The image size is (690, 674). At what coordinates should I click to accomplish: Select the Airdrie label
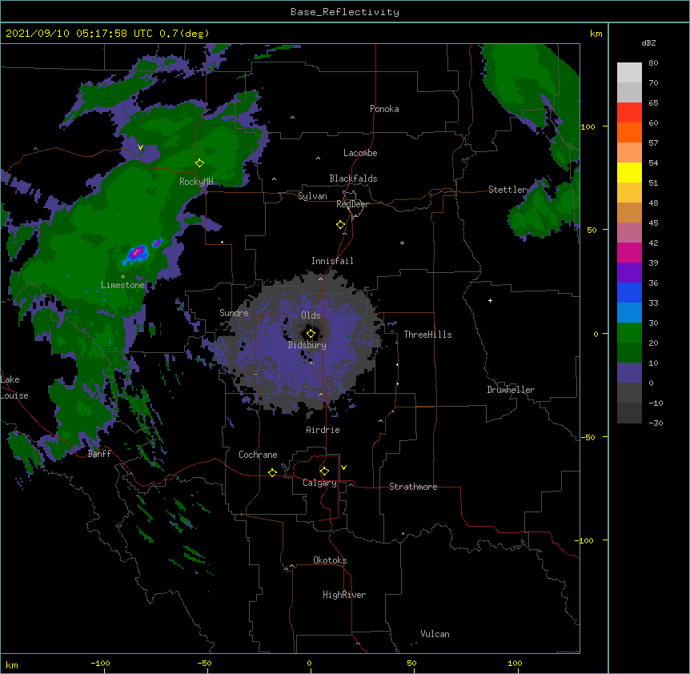pos(323,430)
